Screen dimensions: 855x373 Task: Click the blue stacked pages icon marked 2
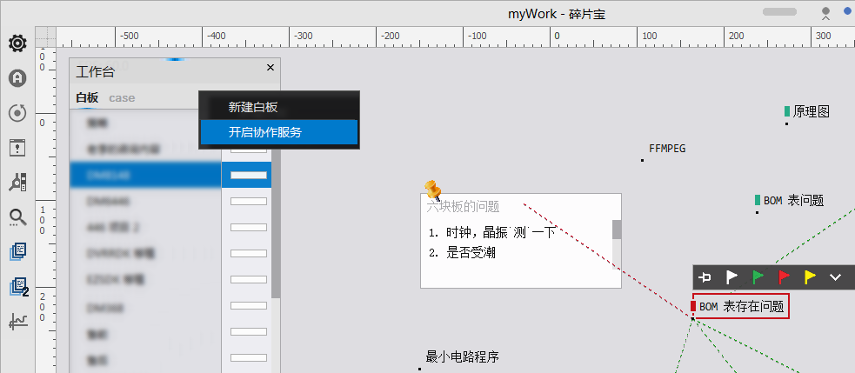click(x=18, y=287)
